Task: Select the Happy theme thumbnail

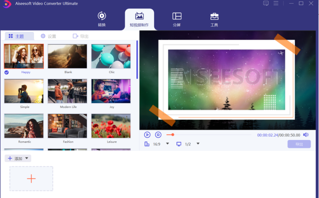Action: pos(24,56)
